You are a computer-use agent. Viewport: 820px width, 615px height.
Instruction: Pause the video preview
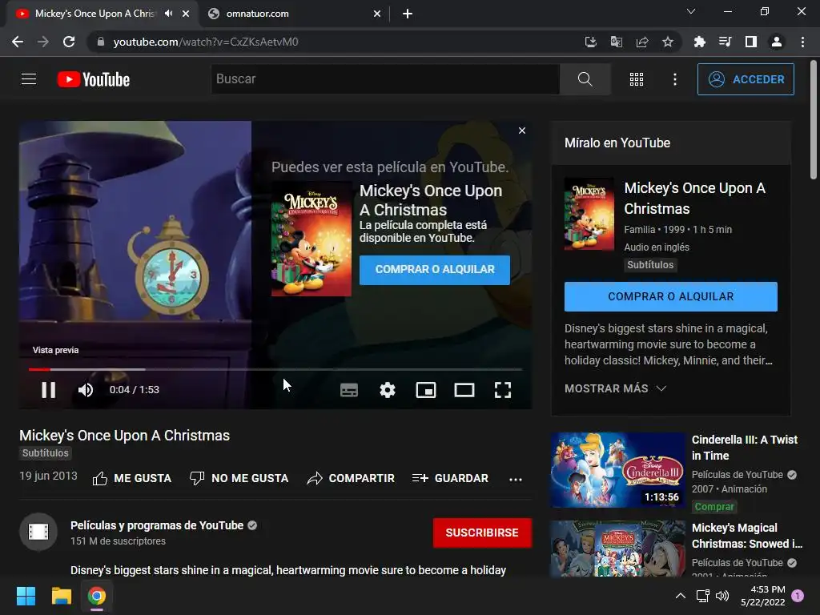pyautogui.click(x=49, y=390)
